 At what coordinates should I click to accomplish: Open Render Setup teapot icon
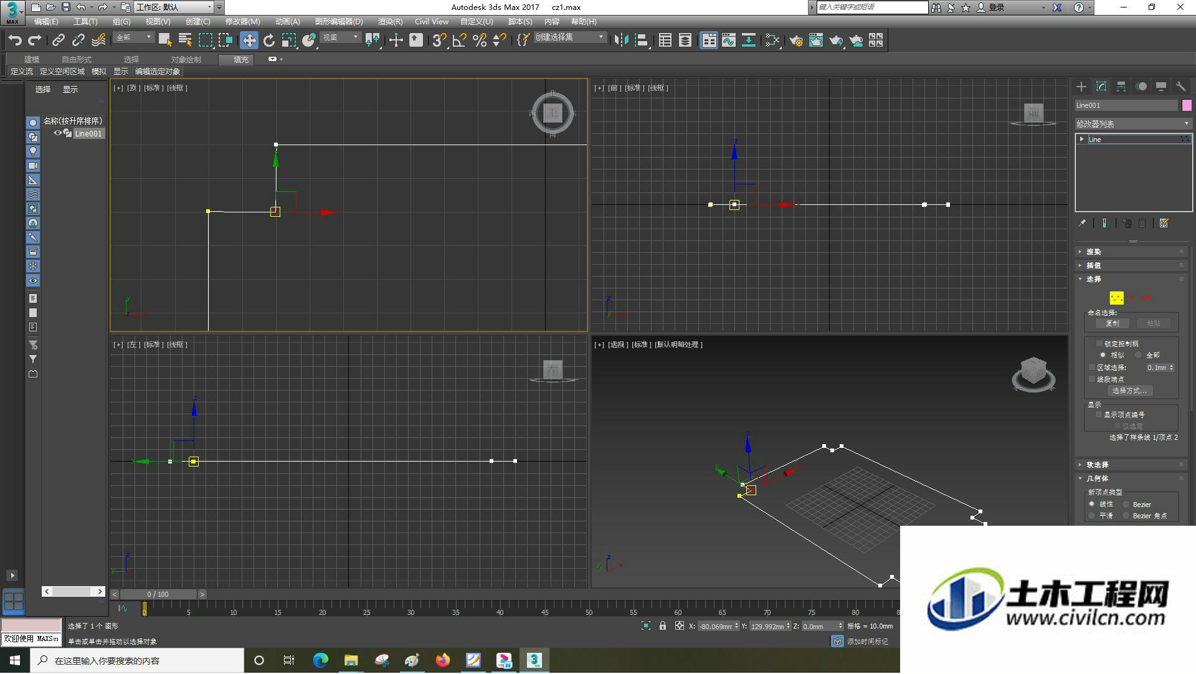click(796, 40)
